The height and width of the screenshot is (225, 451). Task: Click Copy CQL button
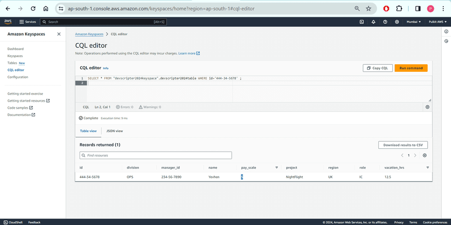(x=378, y=68)
